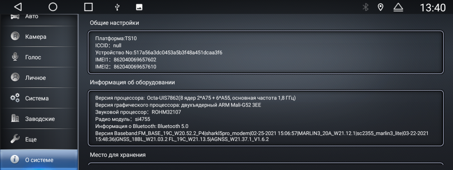Open the Голос settings section
Viewport: 453px width, 170px height.
tap(39, 57)
